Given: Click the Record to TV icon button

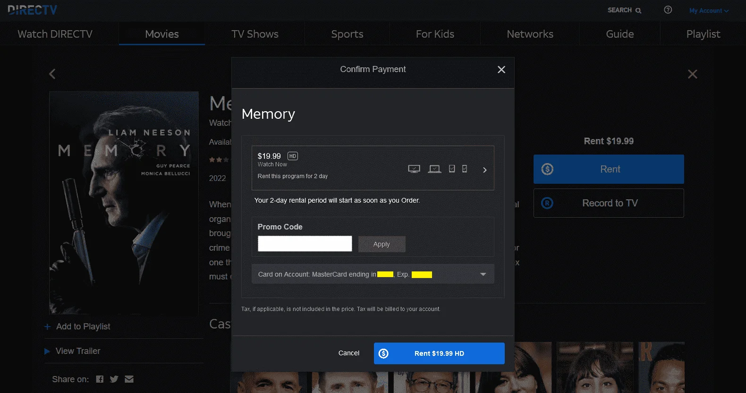Looking at the screenshot, I should coord(609,203).
